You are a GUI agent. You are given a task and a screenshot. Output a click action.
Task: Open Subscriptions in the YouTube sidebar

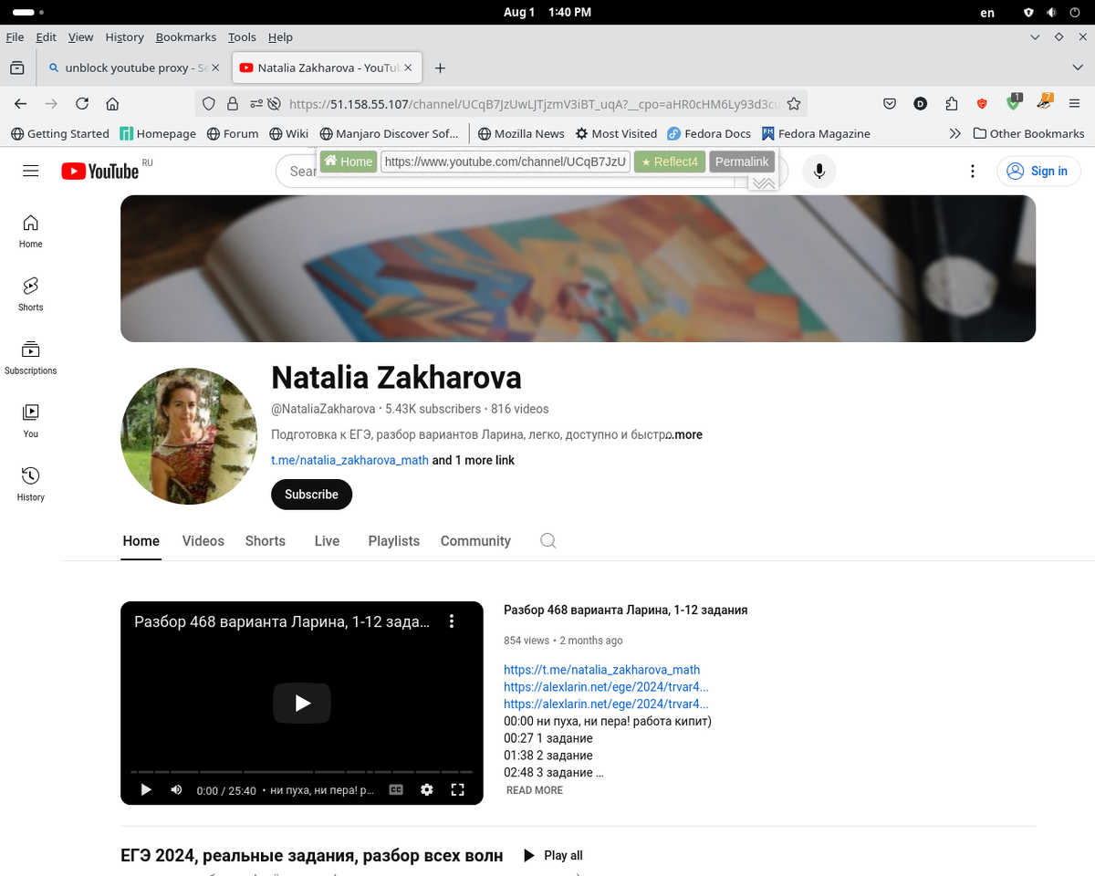[x=31, y=358]
